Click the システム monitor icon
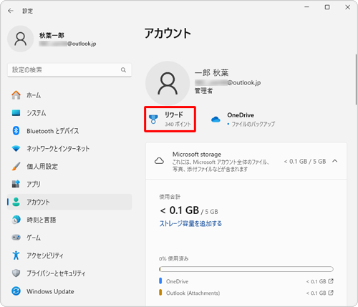 (16, 113)
